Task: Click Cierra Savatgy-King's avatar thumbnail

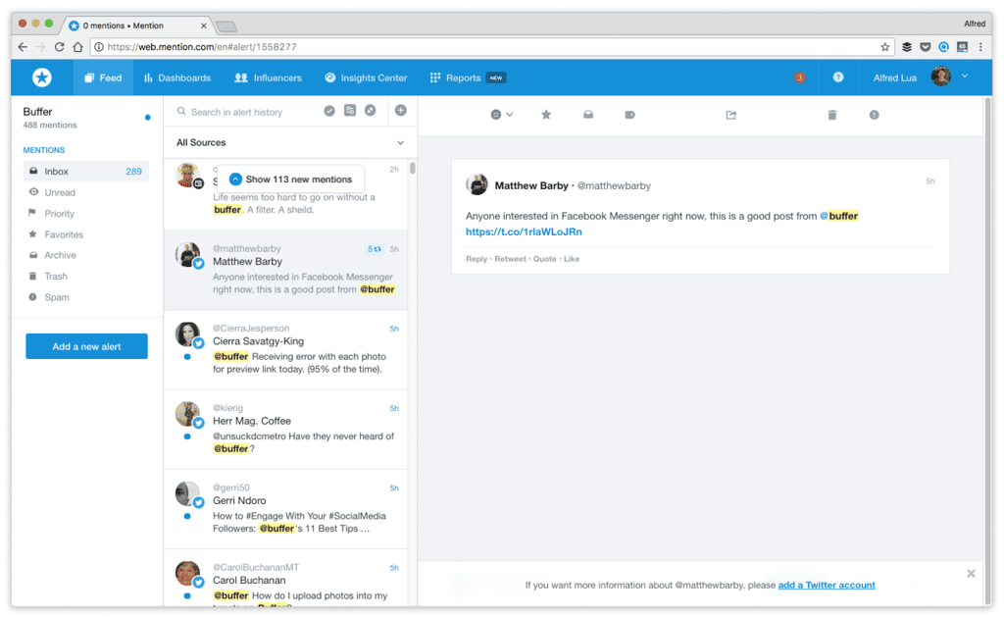Action: point(187,334)
